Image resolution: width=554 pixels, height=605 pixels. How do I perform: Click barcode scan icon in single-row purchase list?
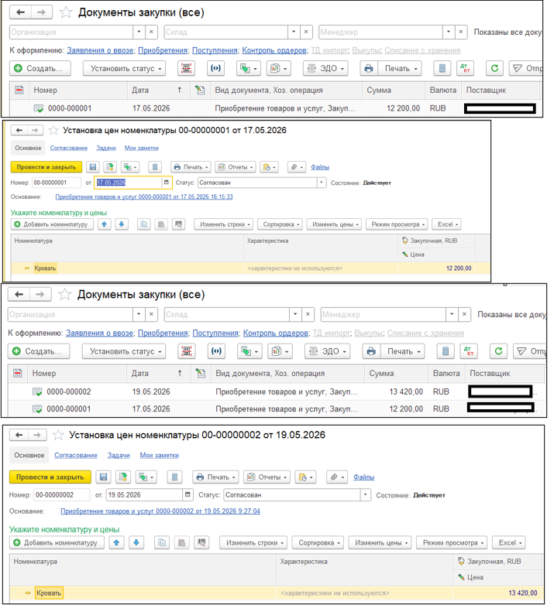pos(186,68)
